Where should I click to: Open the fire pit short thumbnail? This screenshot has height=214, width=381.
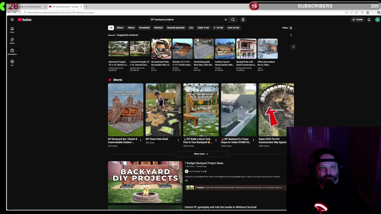(x=276, y=110)
